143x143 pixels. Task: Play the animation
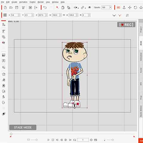[x=49, y=140]
